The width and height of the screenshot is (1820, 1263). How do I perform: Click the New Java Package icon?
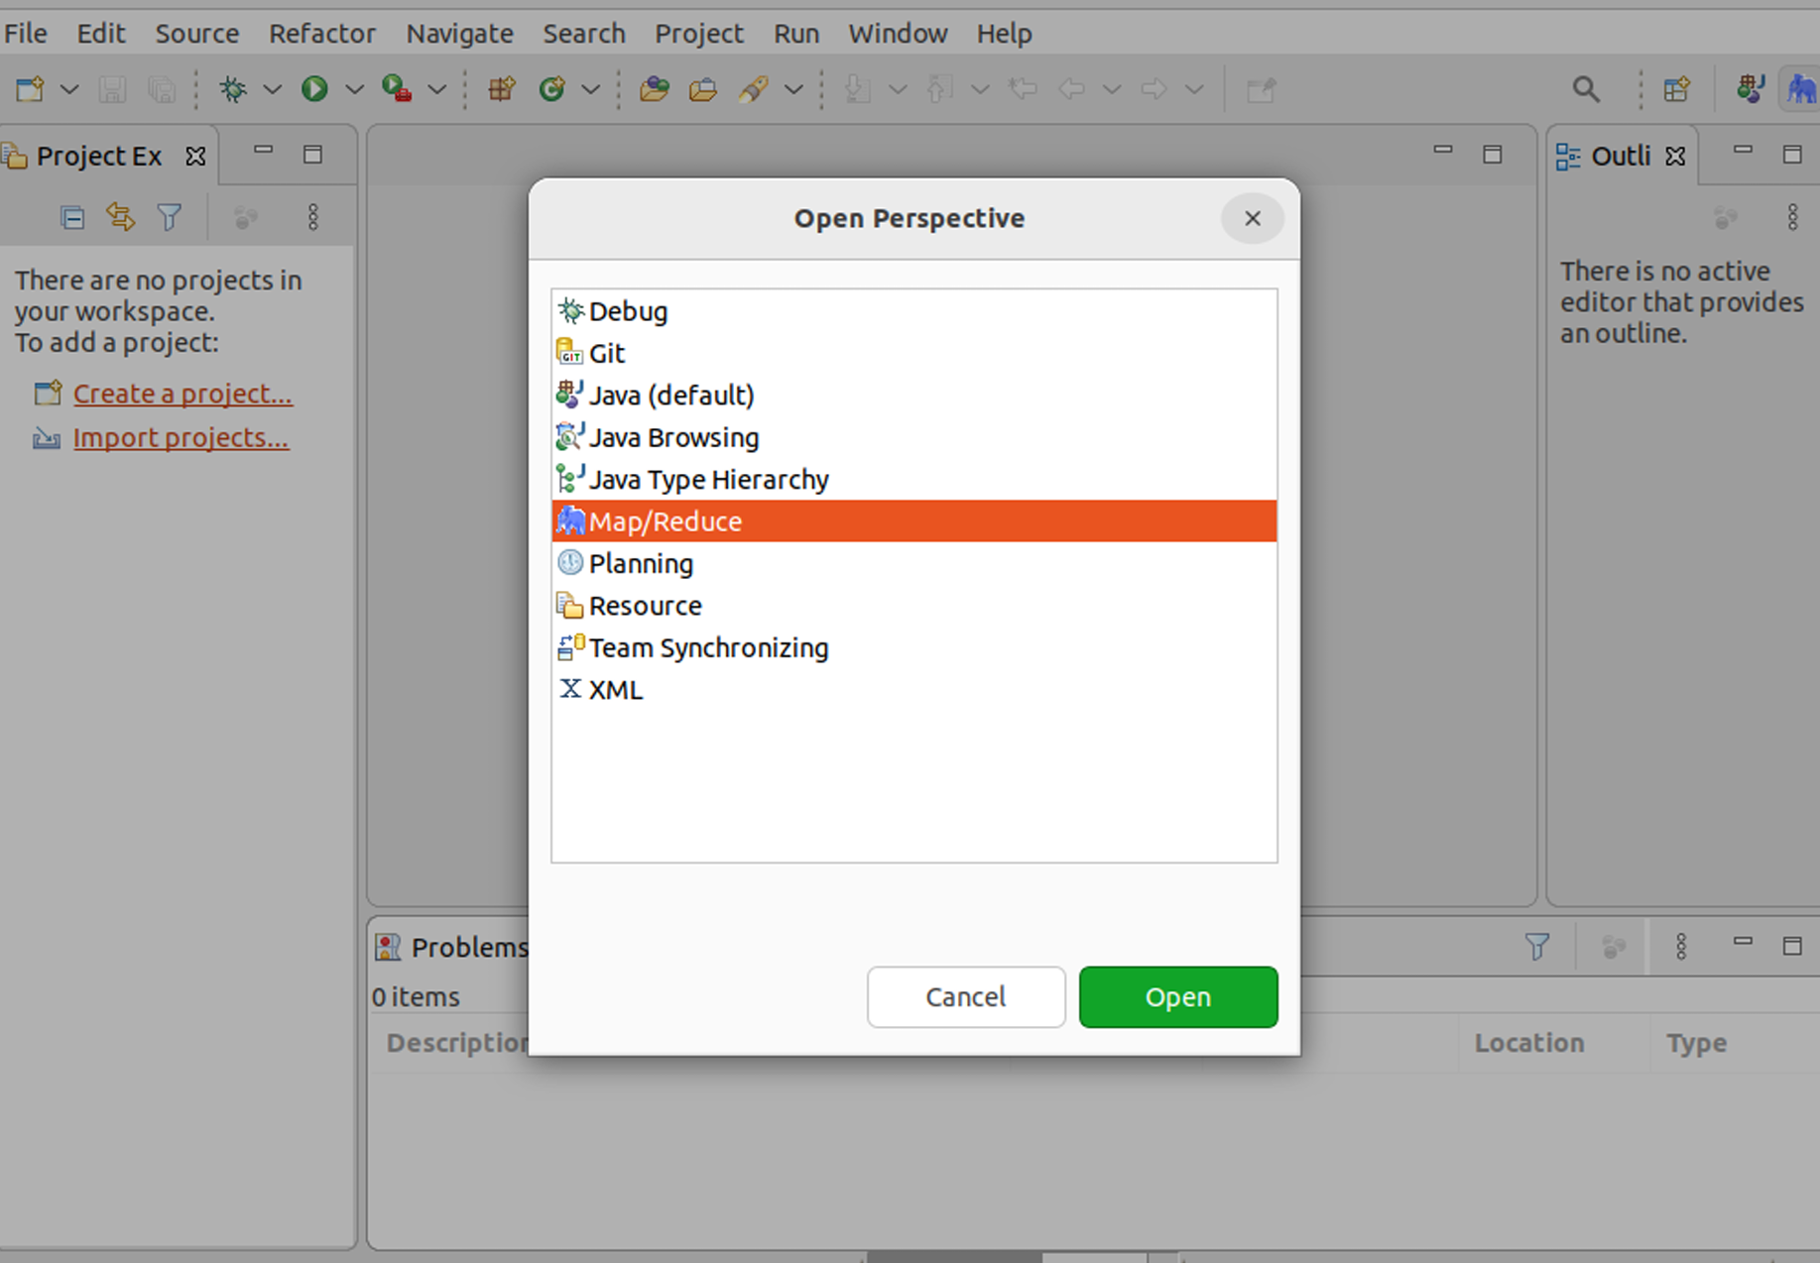pyautogui.click(x=502, y=89)
